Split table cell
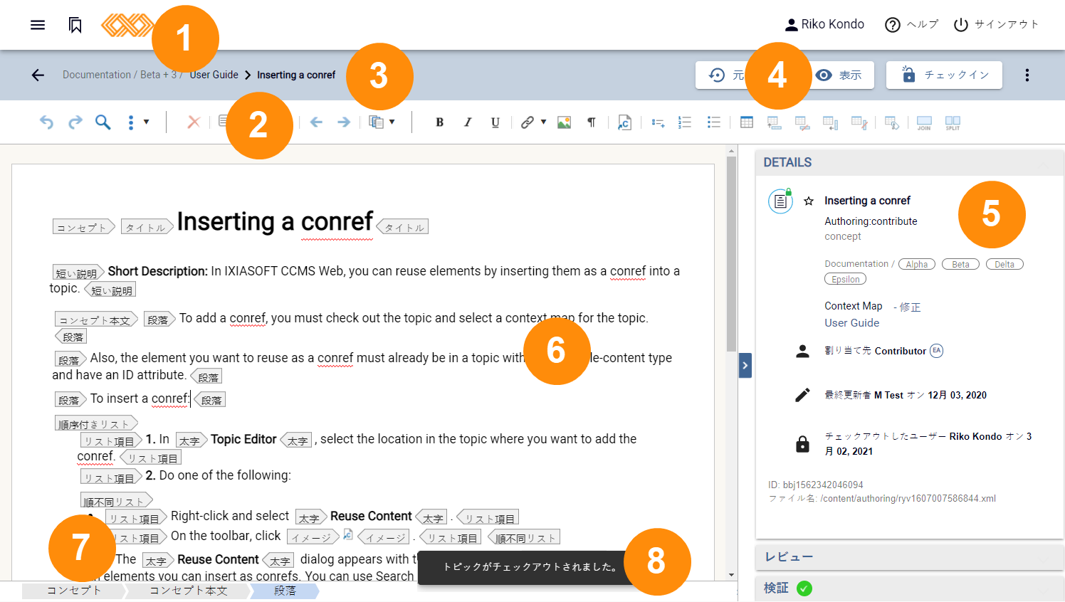The height and width of the screenshot is (602, 1065). coord(953,123)
